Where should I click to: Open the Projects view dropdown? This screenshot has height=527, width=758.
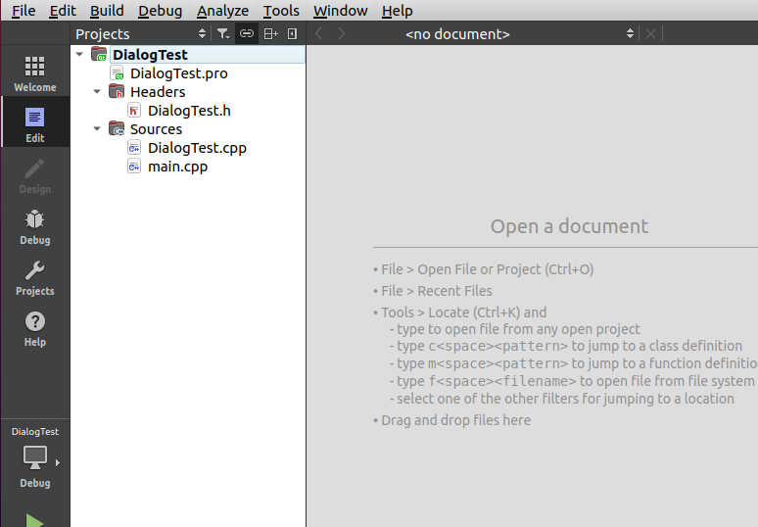point(141,34)
